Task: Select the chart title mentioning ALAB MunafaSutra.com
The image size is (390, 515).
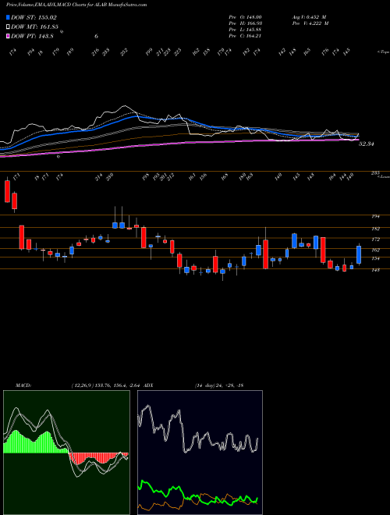Action: click(76, 5)
